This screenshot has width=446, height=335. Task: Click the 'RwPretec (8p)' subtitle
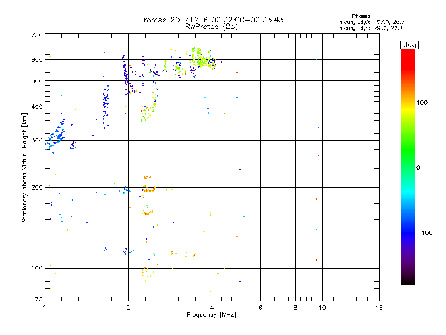[211, 27]
